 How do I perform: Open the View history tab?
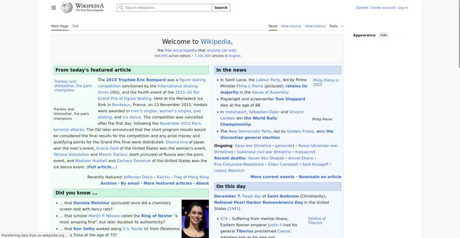point(315,26)
